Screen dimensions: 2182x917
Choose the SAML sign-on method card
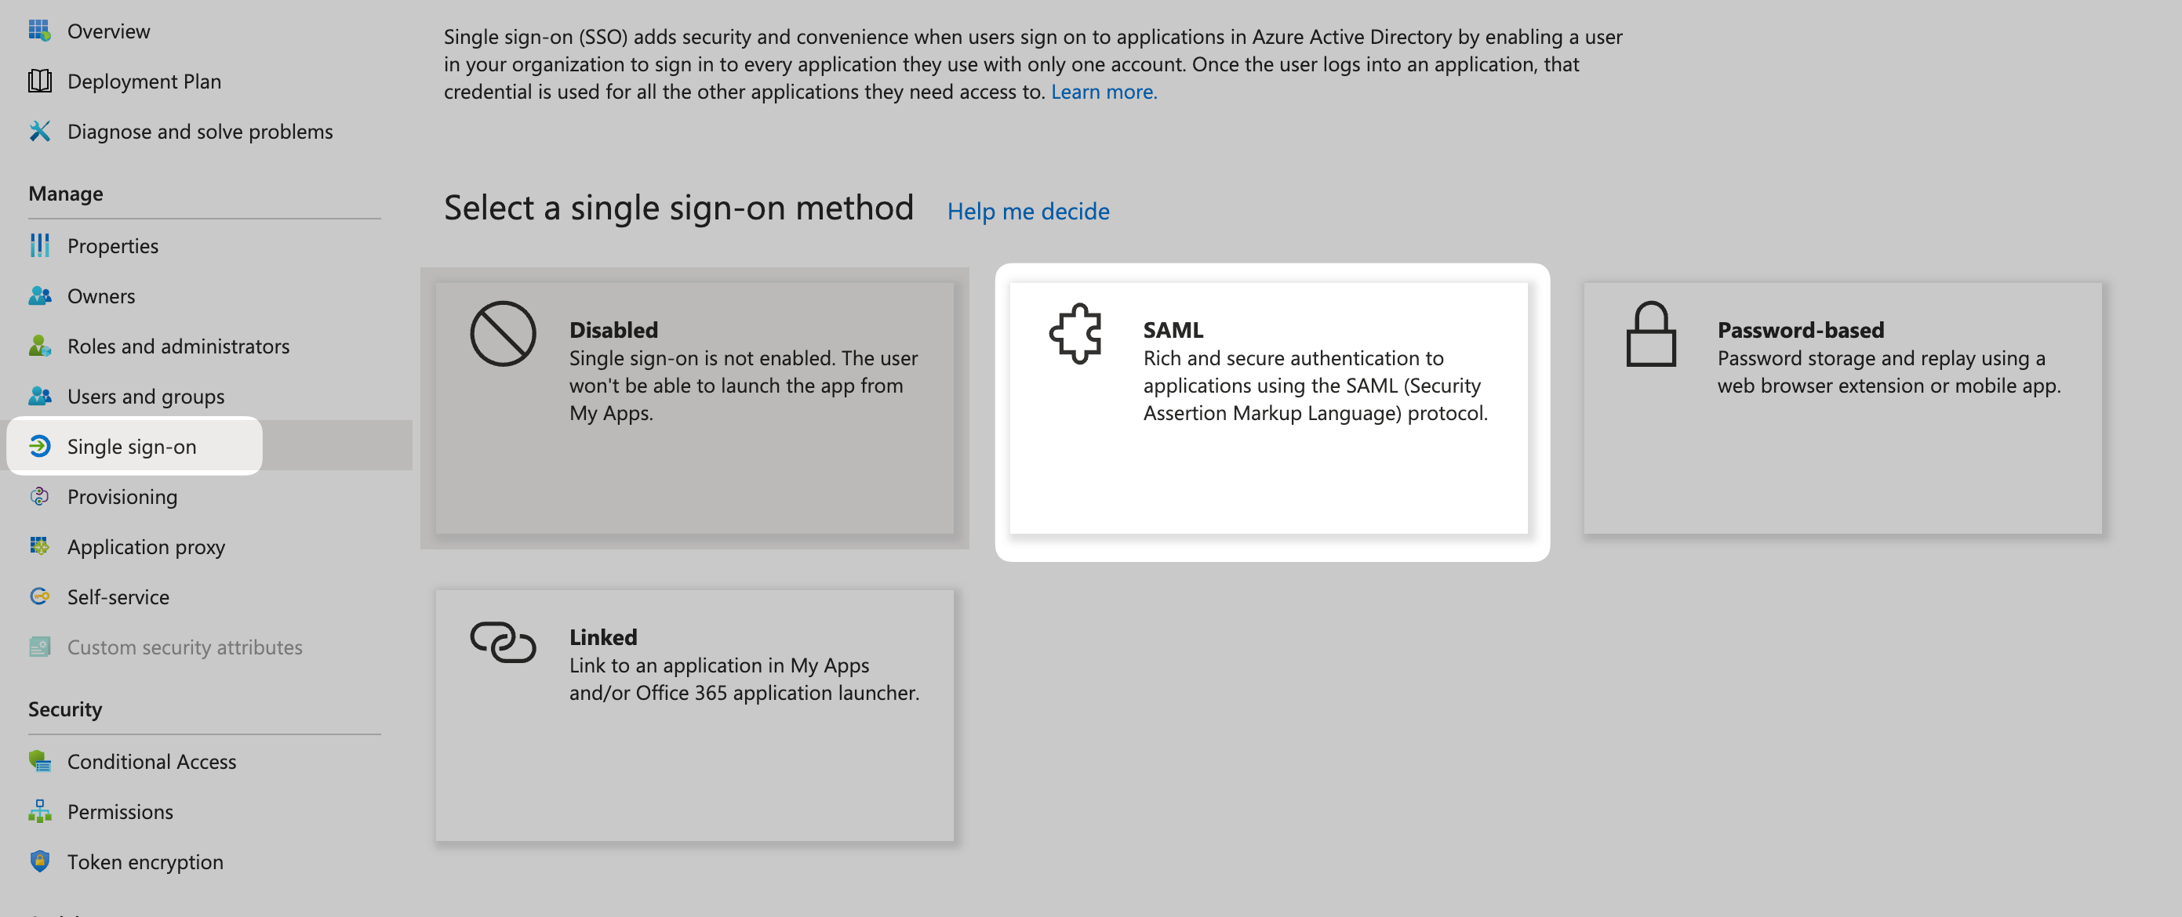pos(1268,408)
